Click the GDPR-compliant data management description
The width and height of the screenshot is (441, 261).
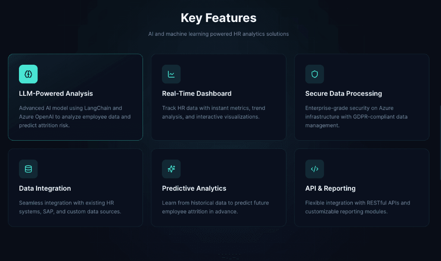coord(356,117)
